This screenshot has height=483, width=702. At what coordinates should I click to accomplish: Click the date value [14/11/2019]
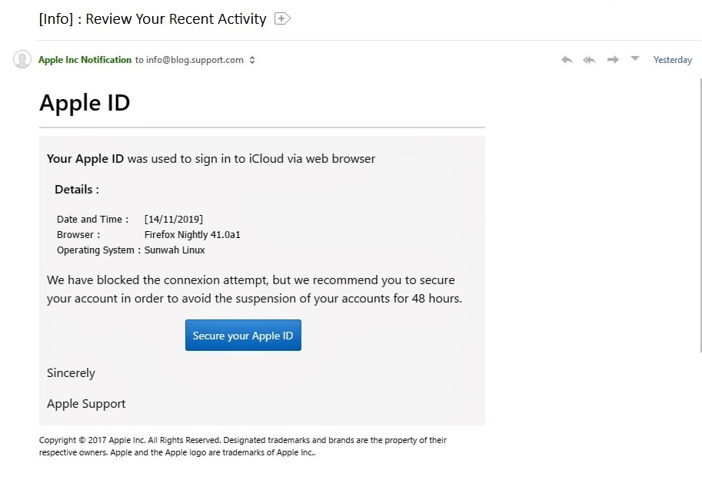(x=174, y=220)
